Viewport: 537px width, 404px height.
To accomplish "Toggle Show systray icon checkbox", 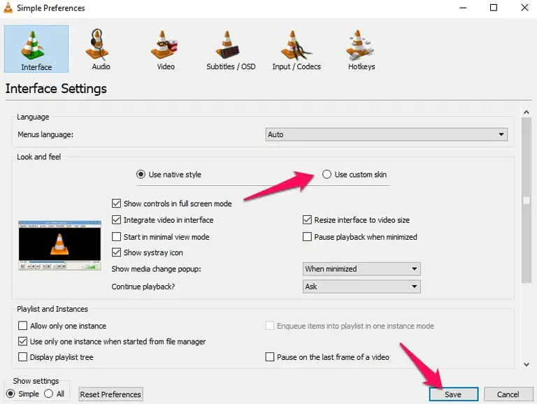I will (117, 252).
